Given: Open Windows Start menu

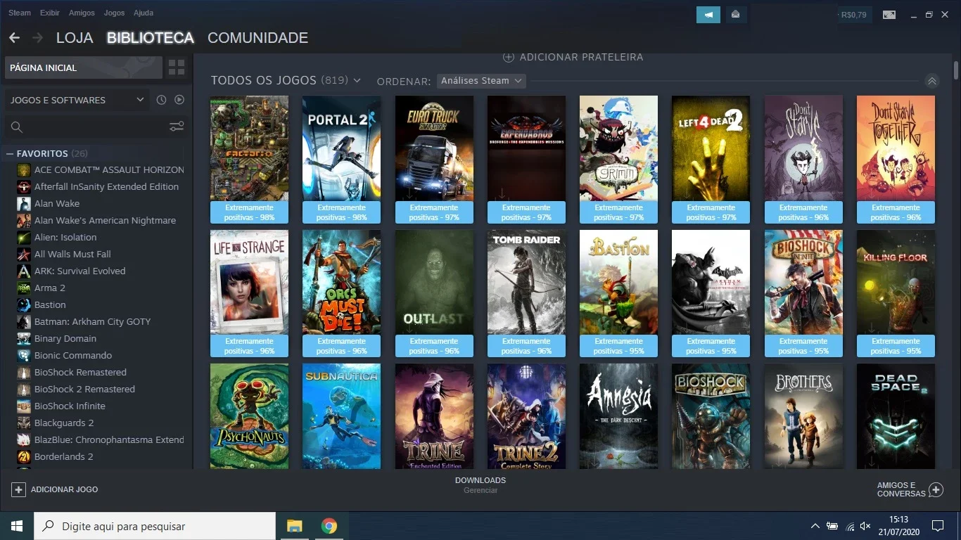Looking at the screenshot, I should click(17, 526).
